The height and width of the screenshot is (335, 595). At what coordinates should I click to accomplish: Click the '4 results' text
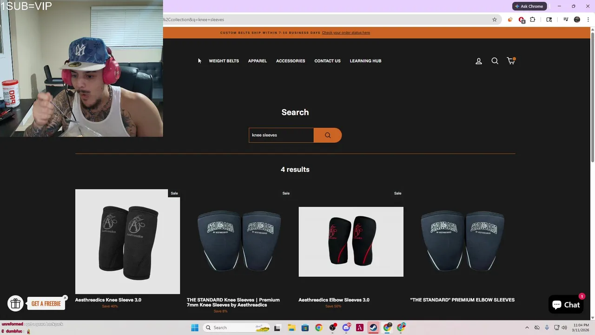click(x=295, y=169)
